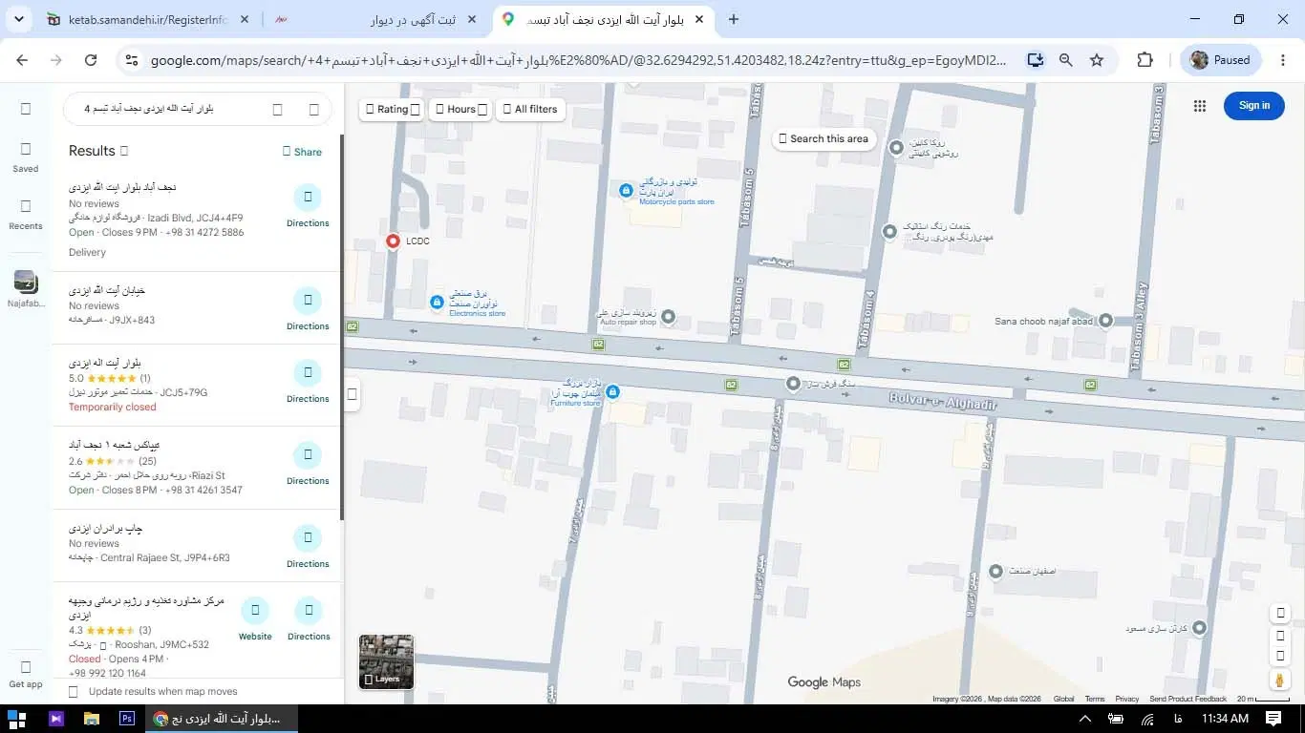Open the Privacy link at map bottom
This screenshot has height=733, width=1305.
point(1127,700)
